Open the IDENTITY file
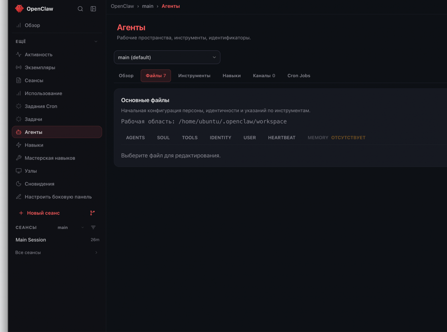Screen dimensions: 447x332 tap(220, 138)
